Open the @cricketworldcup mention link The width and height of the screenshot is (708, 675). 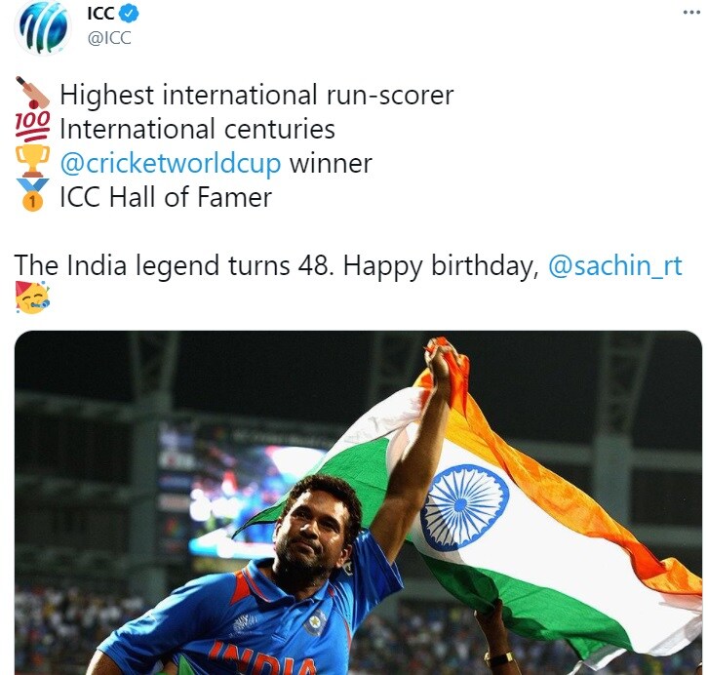pos(171,164)
